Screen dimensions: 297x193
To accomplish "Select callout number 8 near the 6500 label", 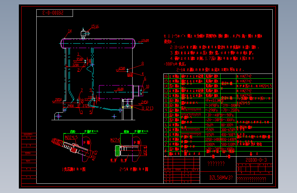I will pyautogui.click(x=143, y=64).
